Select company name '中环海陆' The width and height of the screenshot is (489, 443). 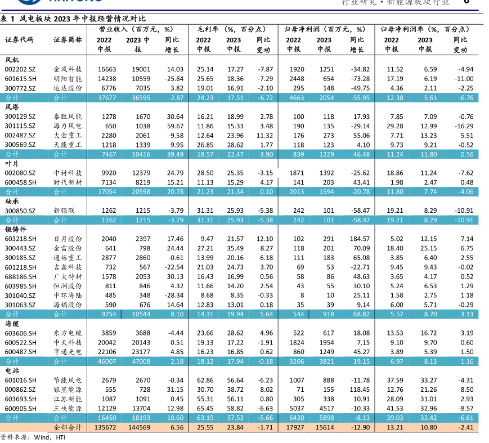(68, 295)
